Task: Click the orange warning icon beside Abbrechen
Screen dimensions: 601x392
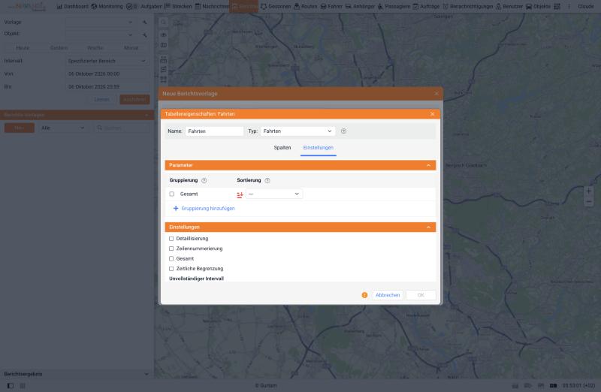Action: pyautogui.click(x=364, y=295)
